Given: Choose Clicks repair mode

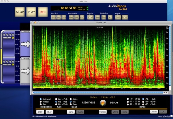Looking at the screenshot, I should pyautogui.click(x=71, y=99).
